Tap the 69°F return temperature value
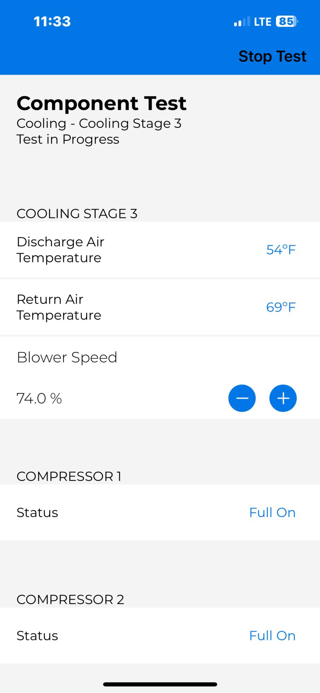This screenshot has height=693, width=320. (x=281, y=307)
